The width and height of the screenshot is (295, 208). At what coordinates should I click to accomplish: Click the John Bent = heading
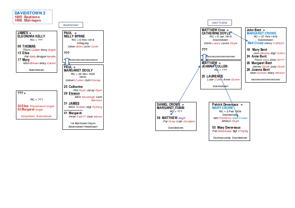pos(256,30)
